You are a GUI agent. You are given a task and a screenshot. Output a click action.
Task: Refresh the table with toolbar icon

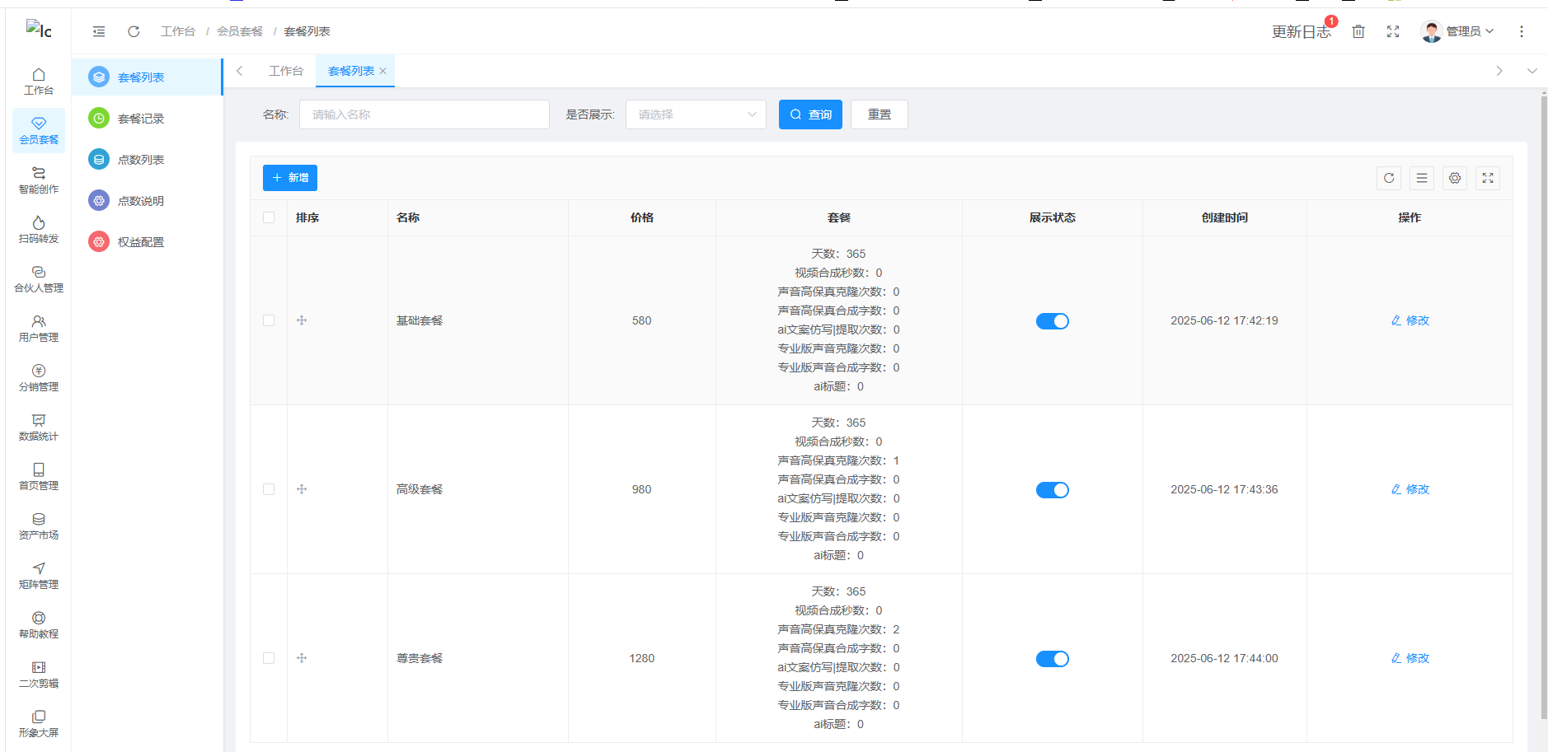click(1389, 178)
